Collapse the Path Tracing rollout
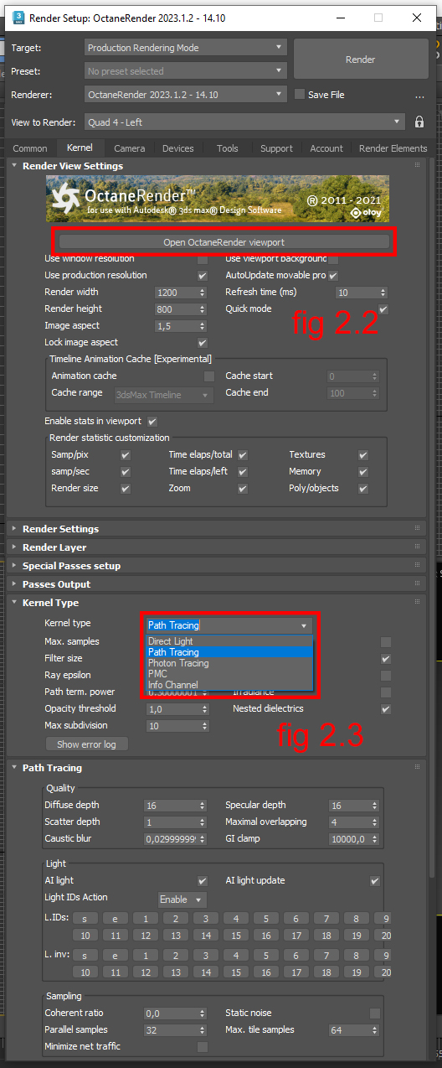This screenshot has width=442, height=1068. tap(217, 768)
